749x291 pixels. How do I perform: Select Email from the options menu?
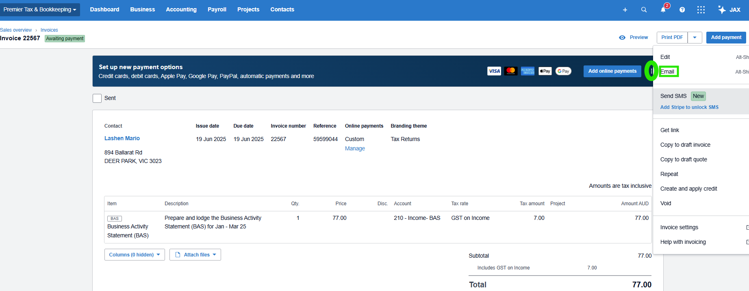tap(667, 72)
